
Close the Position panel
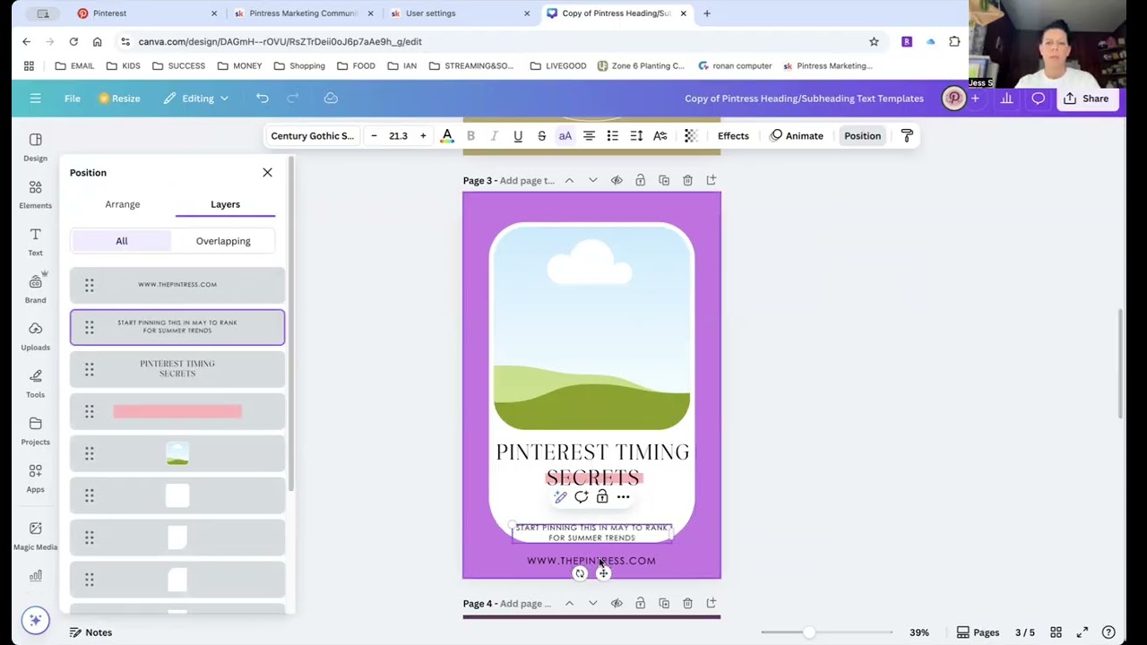(x=267, y=172)
